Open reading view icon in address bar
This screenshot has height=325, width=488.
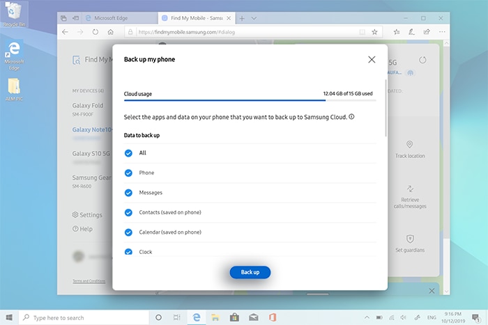pyautogui.click(x=363, y=32)
